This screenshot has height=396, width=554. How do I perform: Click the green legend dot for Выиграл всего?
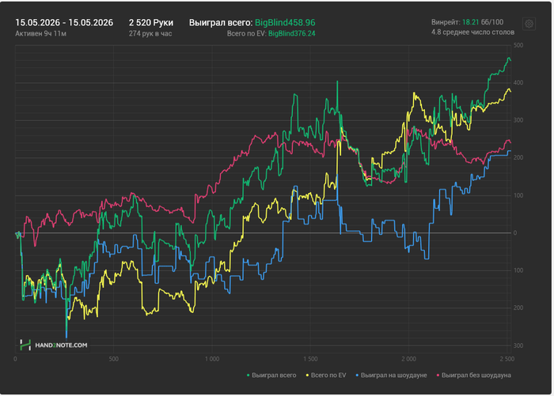[248, 375]
